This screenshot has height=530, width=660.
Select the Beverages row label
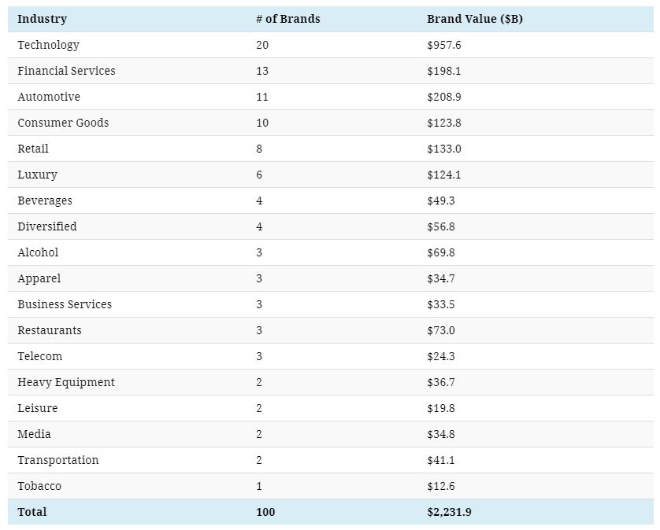[x=45, y=201]
